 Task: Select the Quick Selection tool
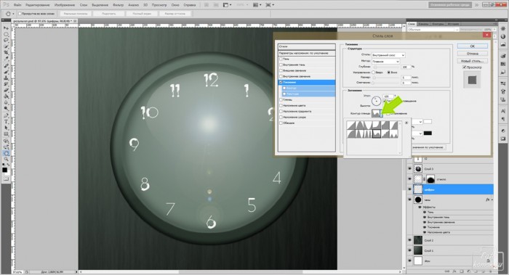coord(6,46)
